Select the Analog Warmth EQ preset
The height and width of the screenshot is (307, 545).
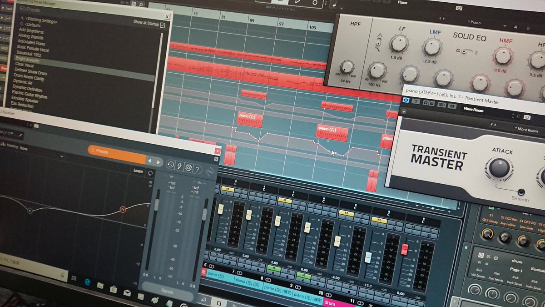pos(31,36)
